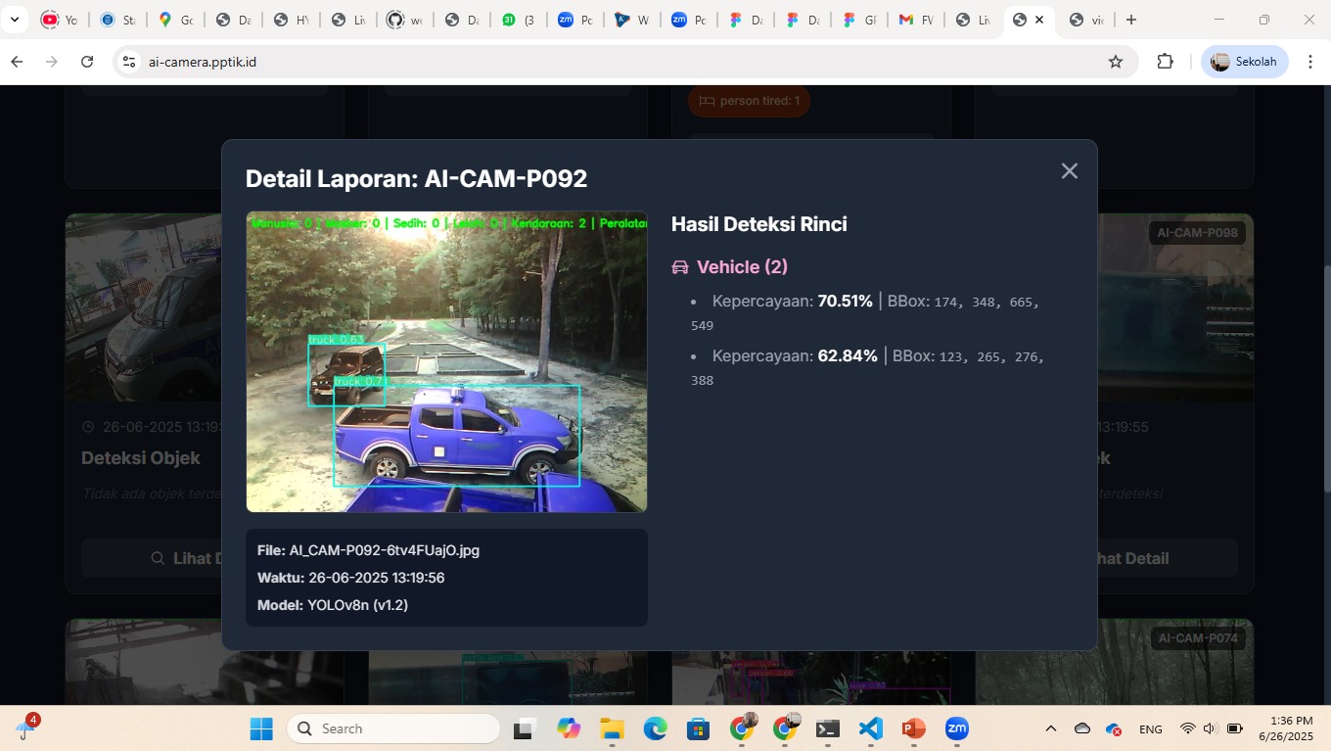
Task: Click the person tired: 1 badge
Action: (749, 101)
